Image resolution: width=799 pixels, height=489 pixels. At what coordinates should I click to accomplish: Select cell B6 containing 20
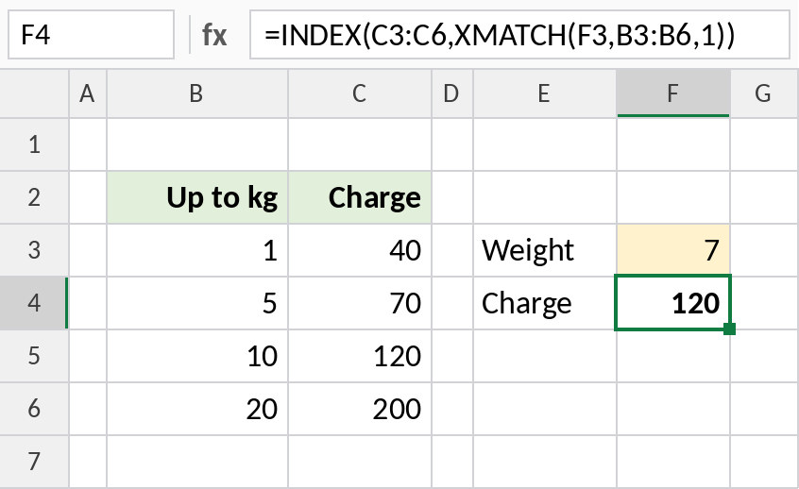pyautogui.click(x=197, y=409)
